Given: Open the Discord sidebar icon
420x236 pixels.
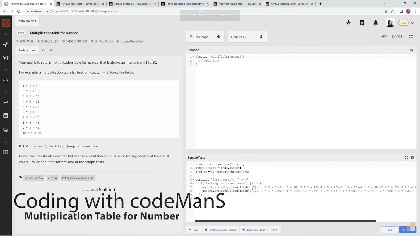Looking at the screenshot, I should click(6, 116).
